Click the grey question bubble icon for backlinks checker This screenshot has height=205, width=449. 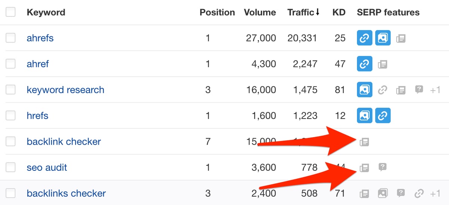tap(401, 193)
